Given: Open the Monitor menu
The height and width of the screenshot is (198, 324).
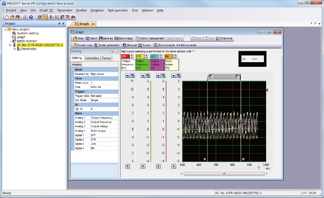Looking at the screenshot, I should tap(81, 10).
